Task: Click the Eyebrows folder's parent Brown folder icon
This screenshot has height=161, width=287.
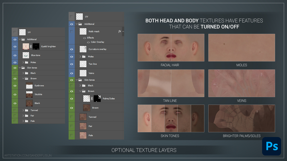Action: (27, 78)
